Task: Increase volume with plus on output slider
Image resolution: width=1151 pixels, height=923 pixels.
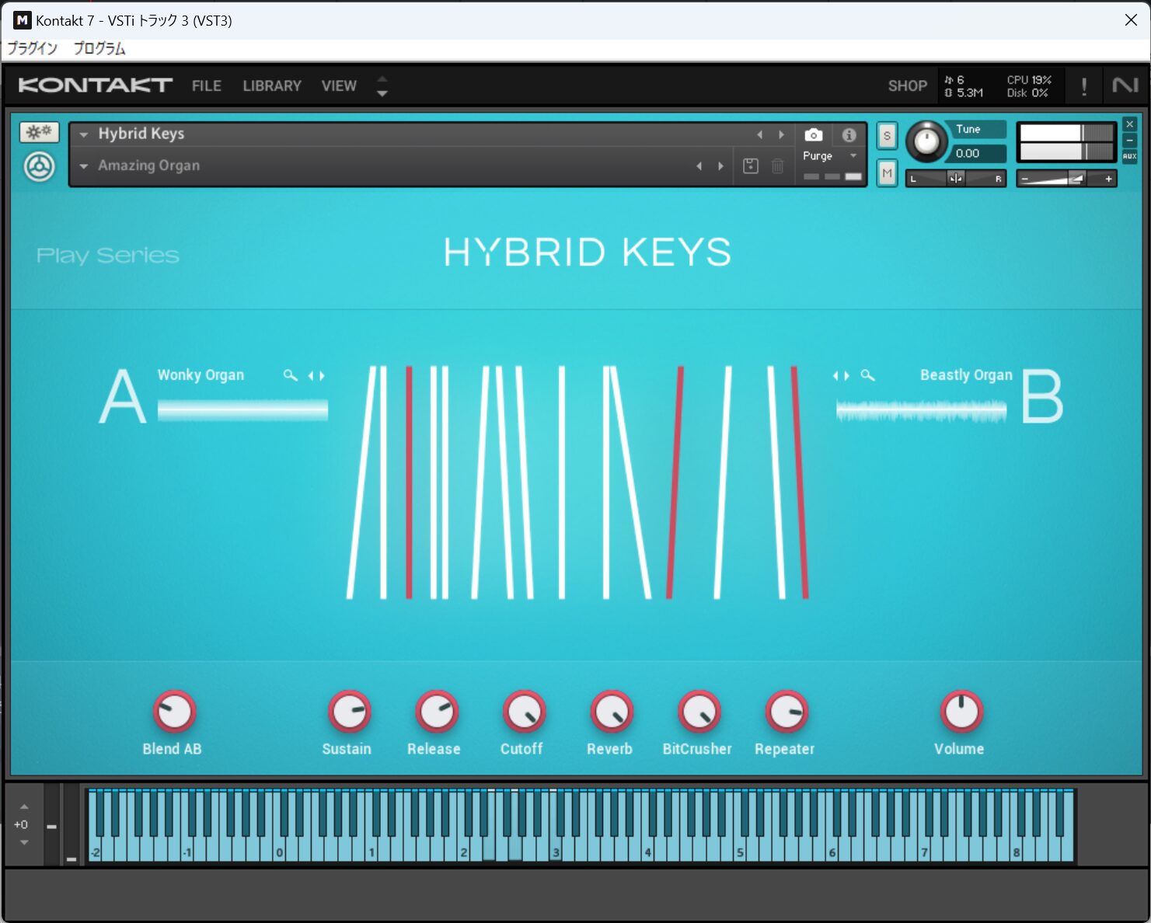Action: click(x=1108, y=179)
